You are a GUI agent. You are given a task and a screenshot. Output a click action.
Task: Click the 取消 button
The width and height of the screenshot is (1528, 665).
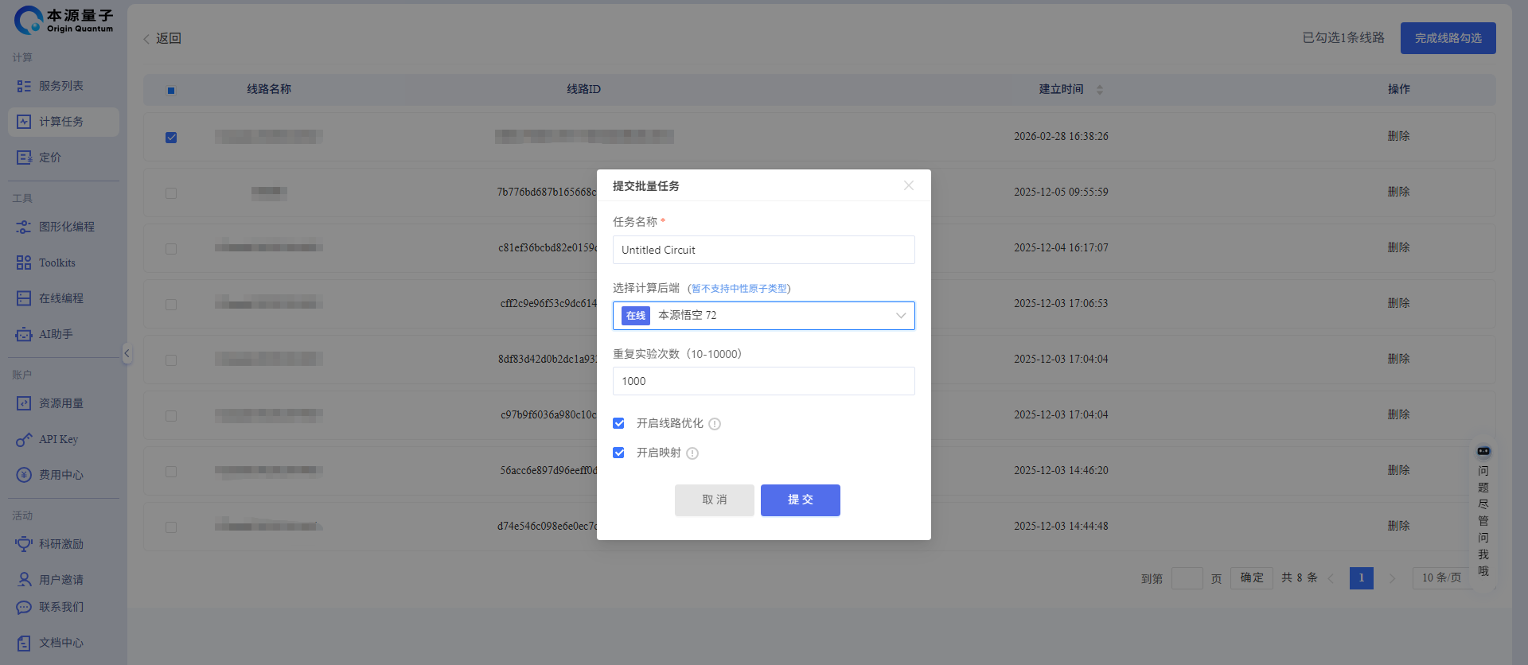point(714,500)
